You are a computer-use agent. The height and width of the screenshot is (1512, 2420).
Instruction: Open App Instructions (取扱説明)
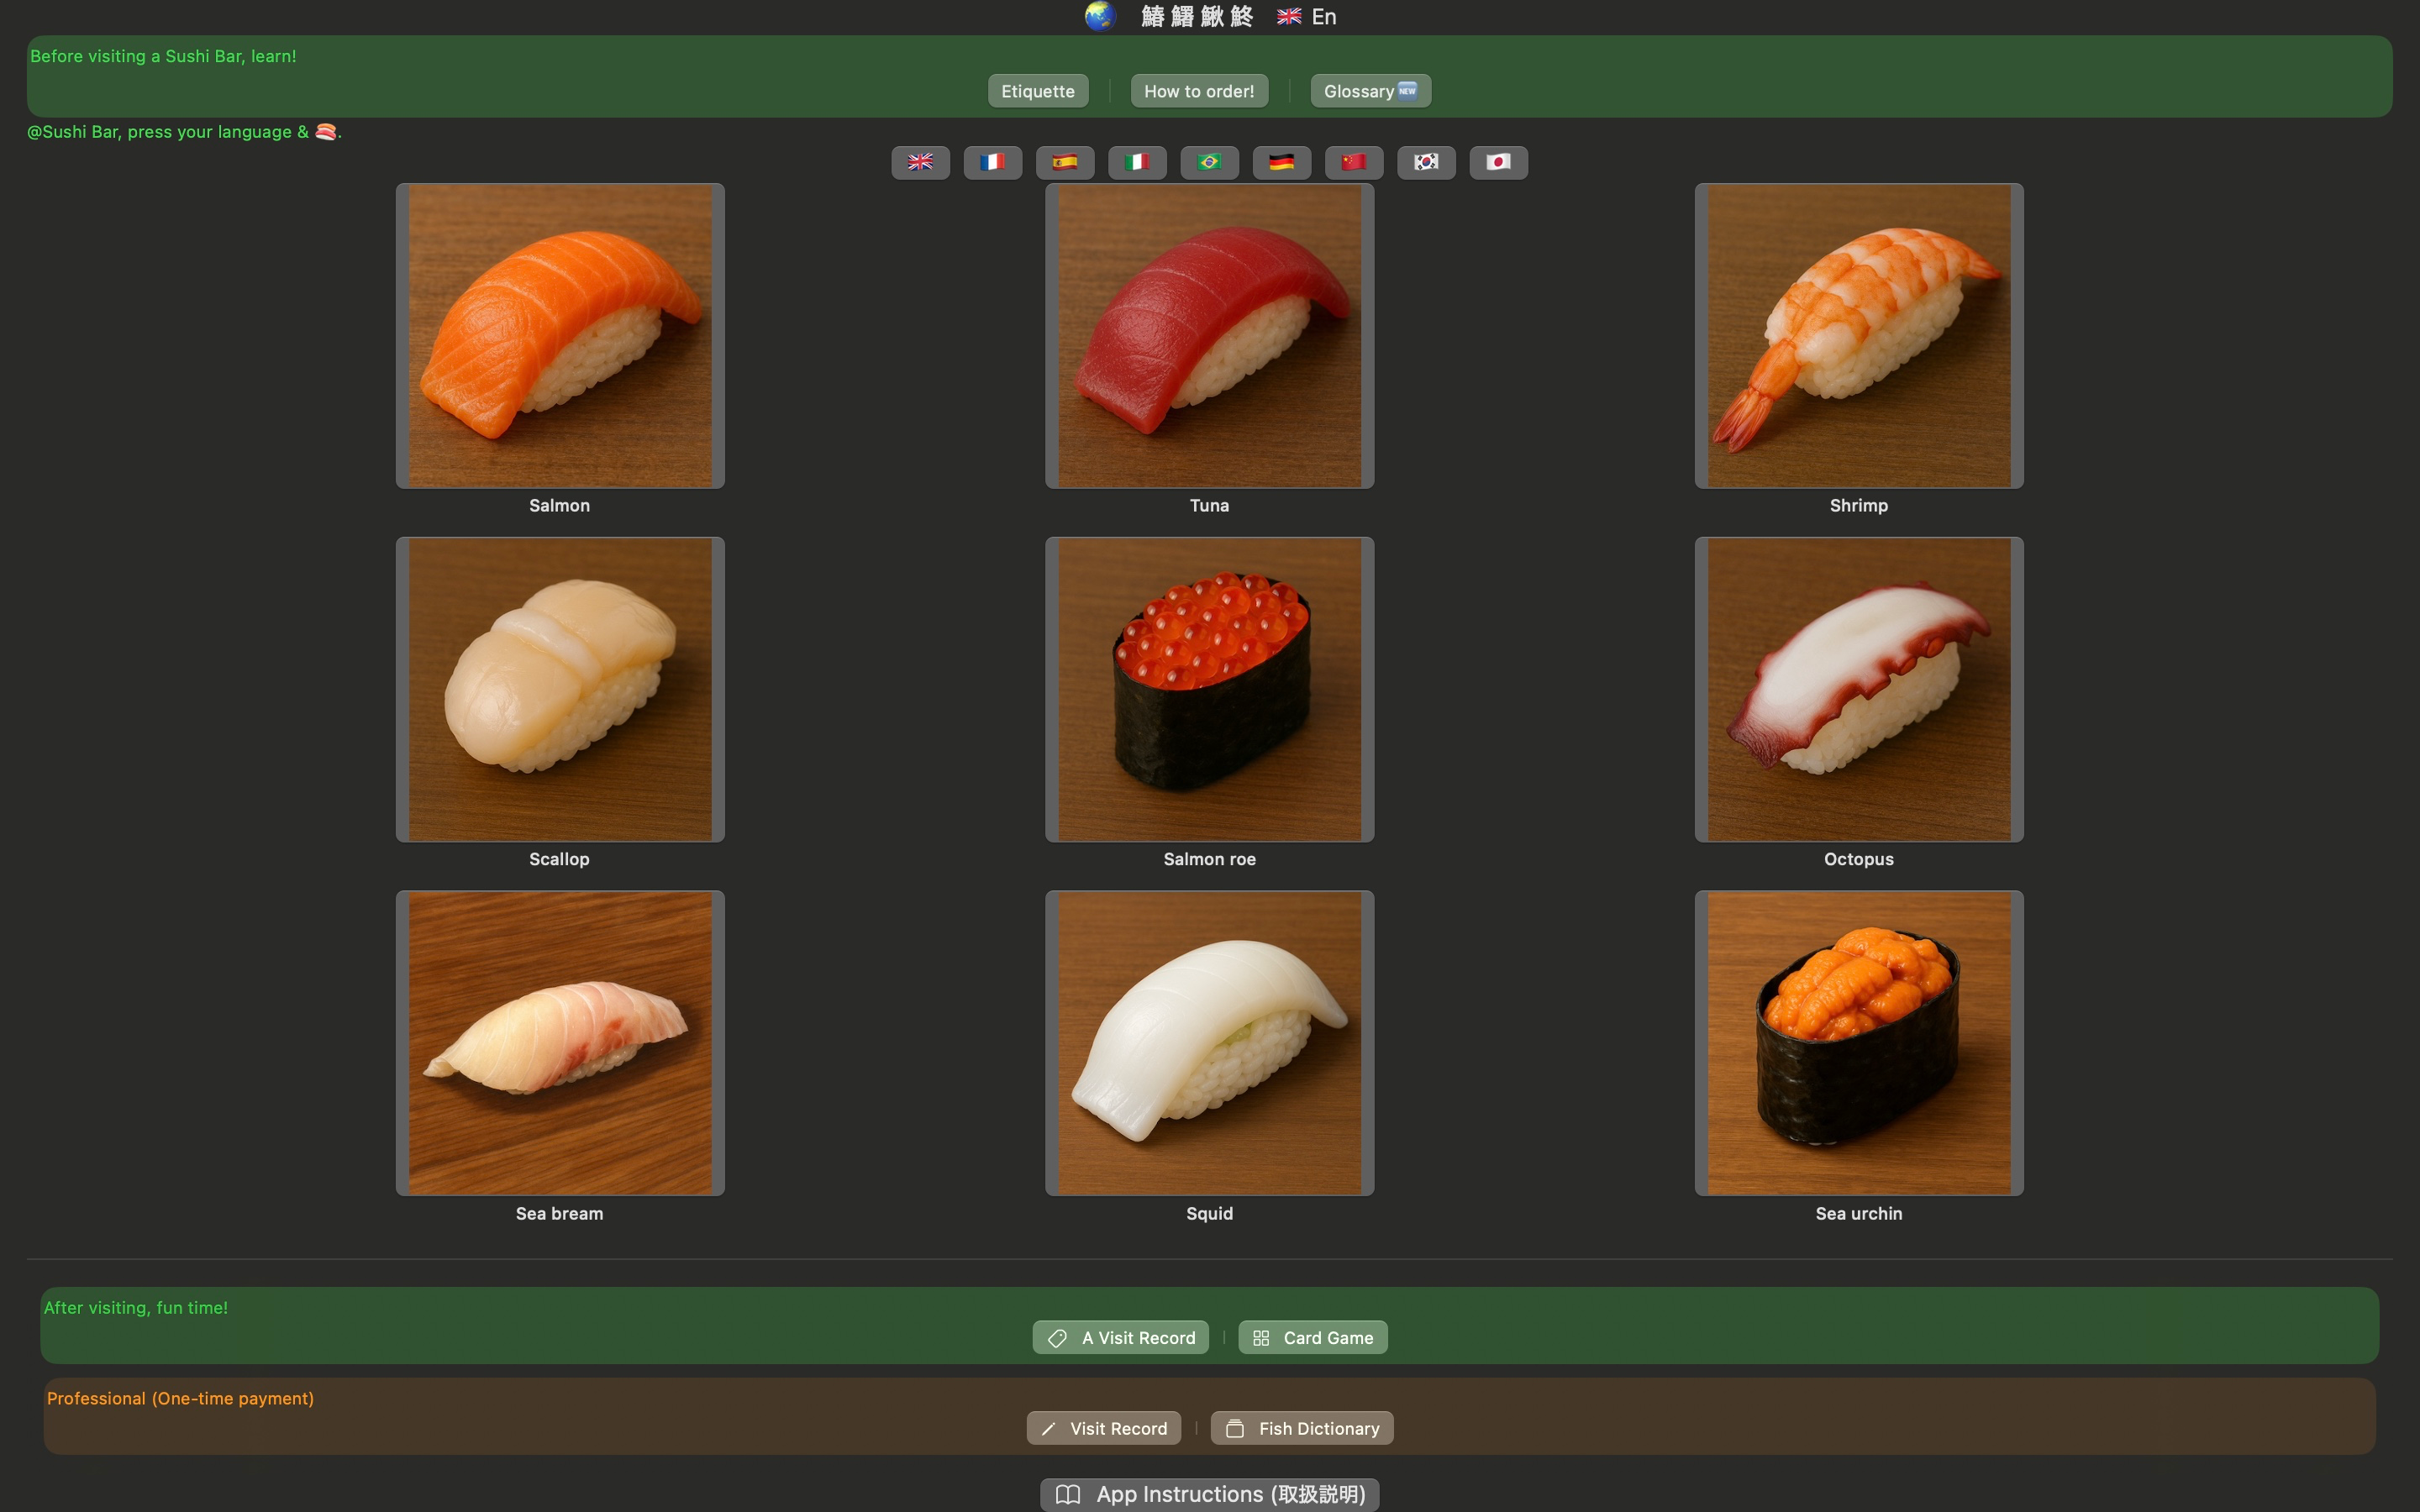coord(1209,1494)
